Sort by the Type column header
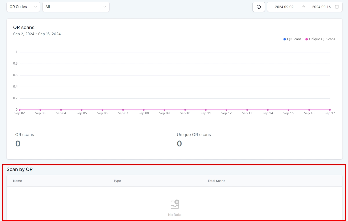 [x=117, y=181]
